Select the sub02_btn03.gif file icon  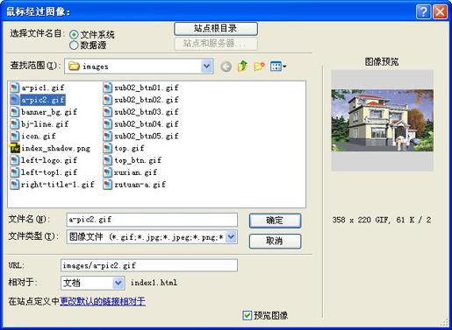pos(108,112)
